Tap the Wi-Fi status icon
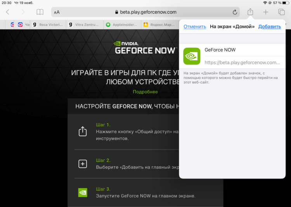This screenshot has height=207, width=291. 265,3
